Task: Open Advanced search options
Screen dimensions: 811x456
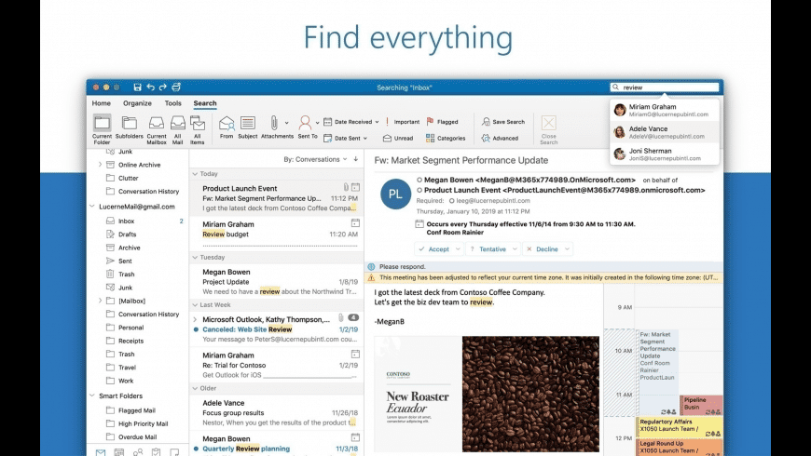Action: pyautogui.click(x=500, y=139)
